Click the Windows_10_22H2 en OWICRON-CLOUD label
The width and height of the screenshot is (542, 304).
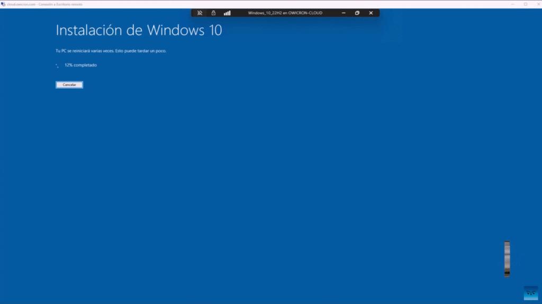coord(285,13)
